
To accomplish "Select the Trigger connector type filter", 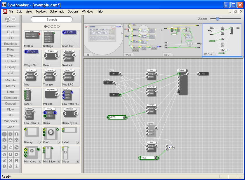I will click(10, 140).
